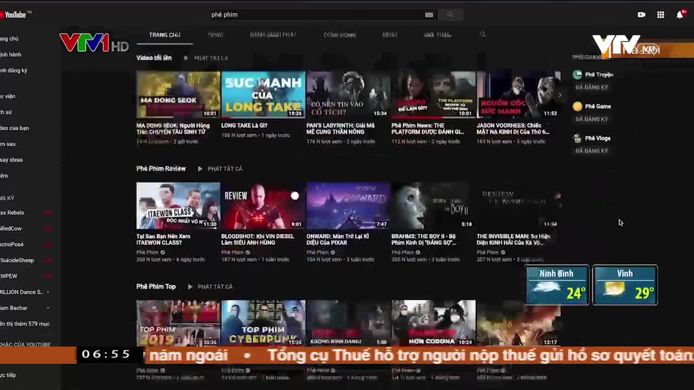Toggle subscription under Phê Vlogs

(592, 151)
